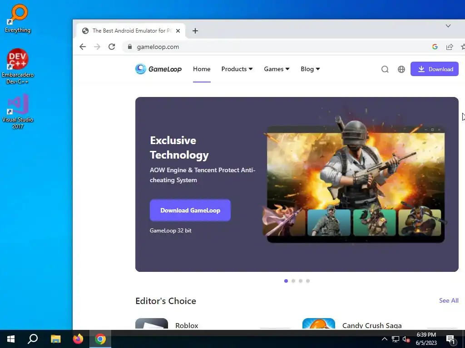
Task: Open File Explorer from taskbar
Action: [x=55, y=339]
